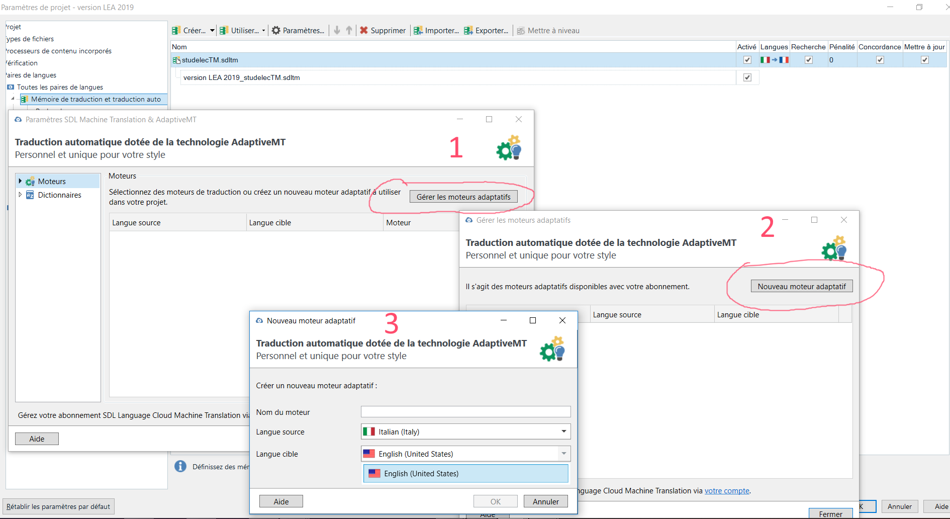Image resolution: width=950 pixels, height=519 pixels.
Task: Select Vérification in project tree
Action: click(x=22, y=63)
